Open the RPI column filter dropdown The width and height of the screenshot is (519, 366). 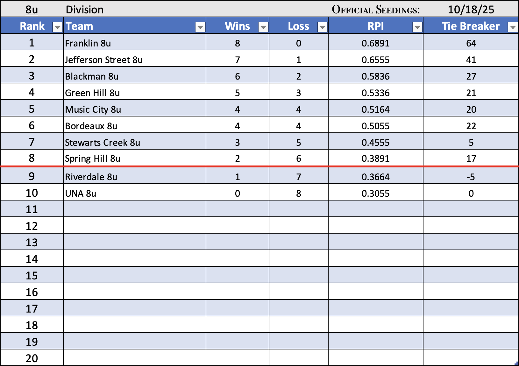(x=417, y=28)
